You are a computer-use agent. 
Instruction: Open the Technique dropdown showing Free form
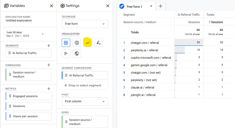tap(85, 24)
